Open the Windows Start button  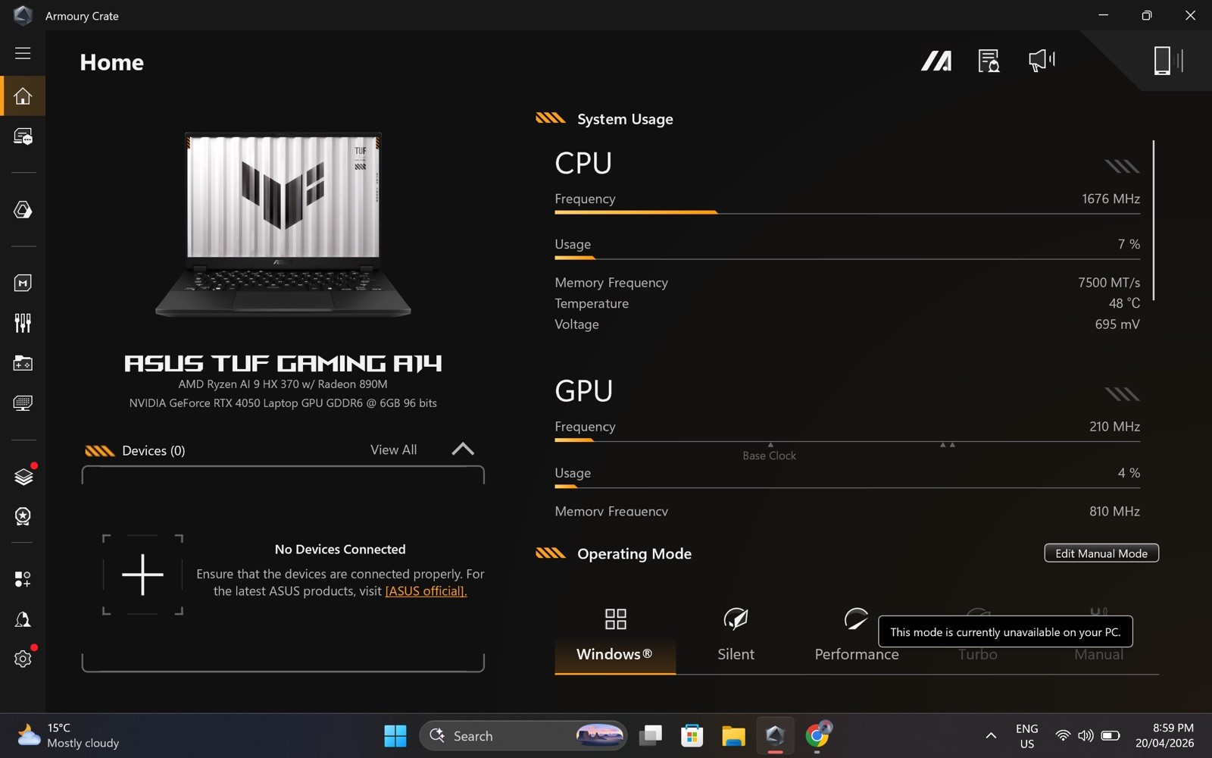point(395,735)
